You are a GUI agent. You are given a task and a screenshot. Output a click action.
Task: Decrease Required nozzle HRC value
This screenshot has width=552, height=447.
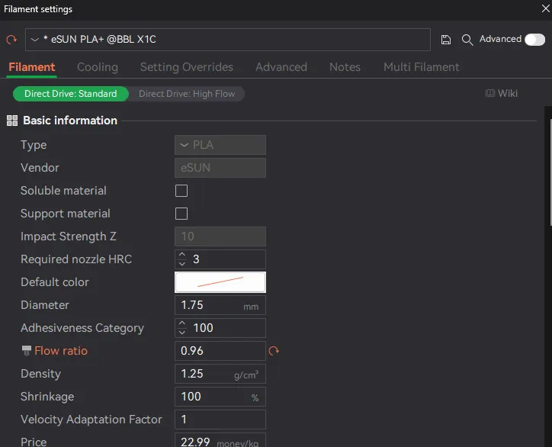(182, 264)
